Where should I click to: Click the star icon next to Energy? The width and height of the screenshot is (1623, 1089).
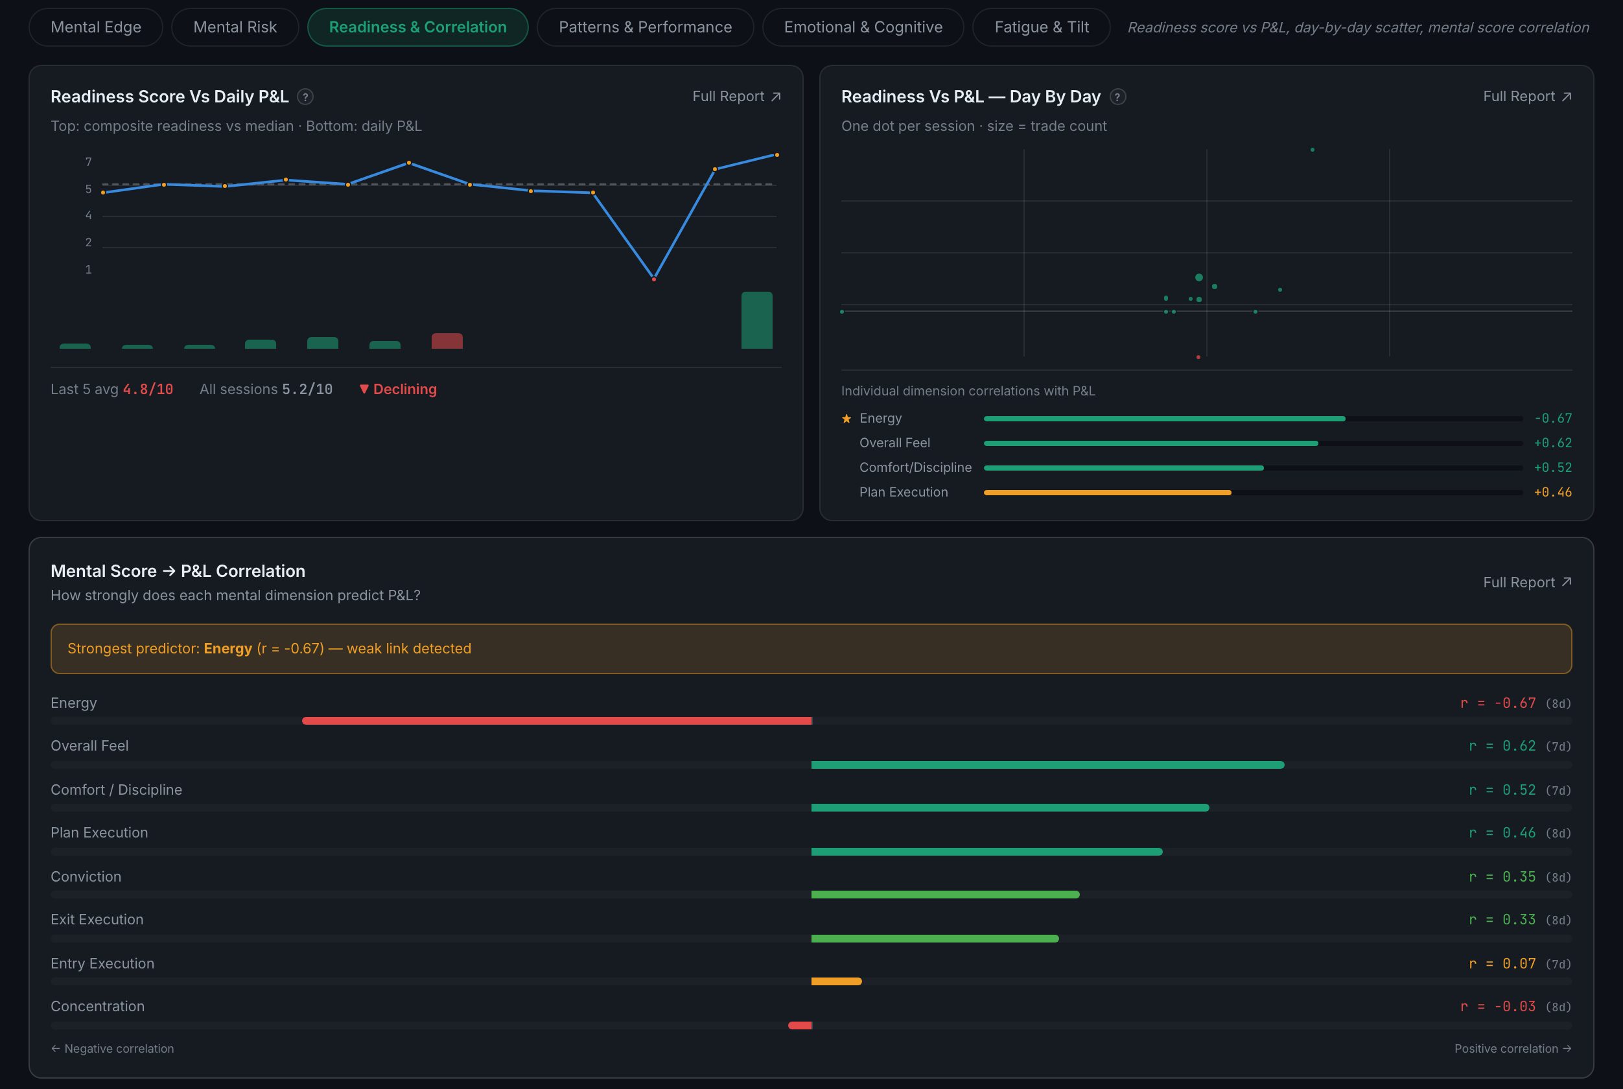click(x=847, y=418)
